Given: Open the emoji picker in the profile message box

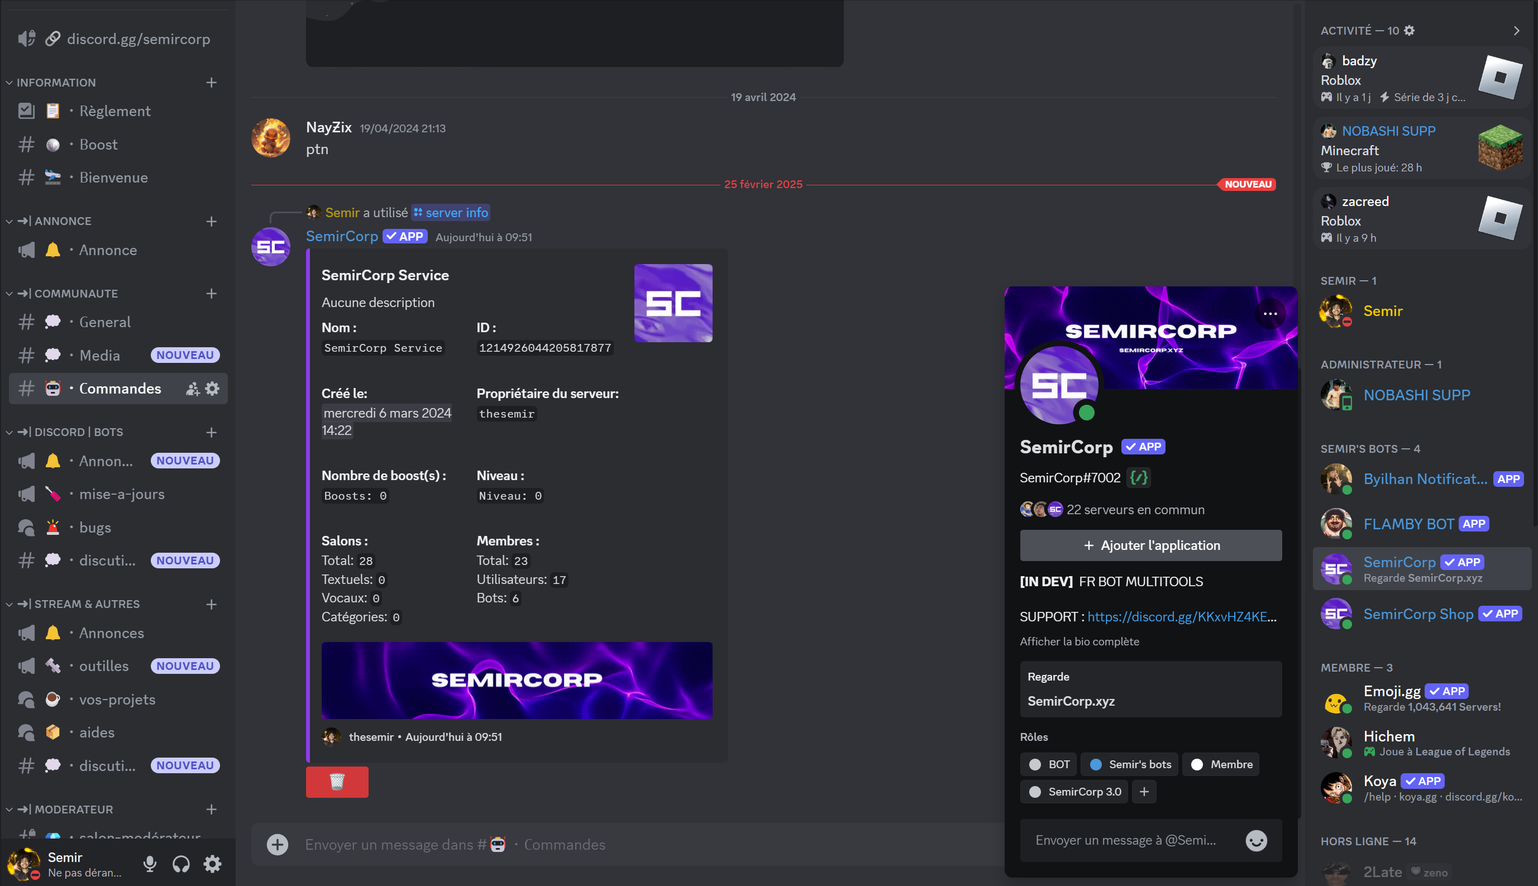Looking at the screenshot, I should coord(1255,840).
